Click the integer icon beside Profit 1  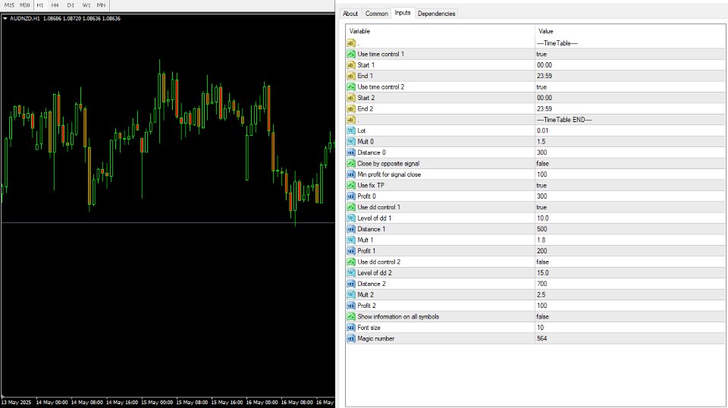[x=351, y=251]
